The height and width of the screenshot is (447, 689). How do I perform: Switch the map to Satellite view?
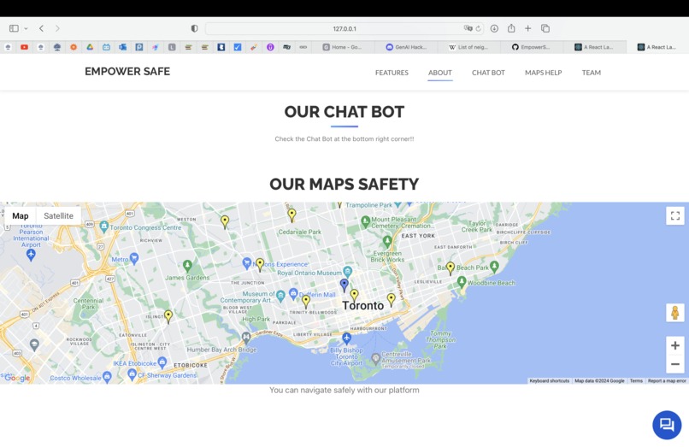pyautogui.click(x=58, y=216)
